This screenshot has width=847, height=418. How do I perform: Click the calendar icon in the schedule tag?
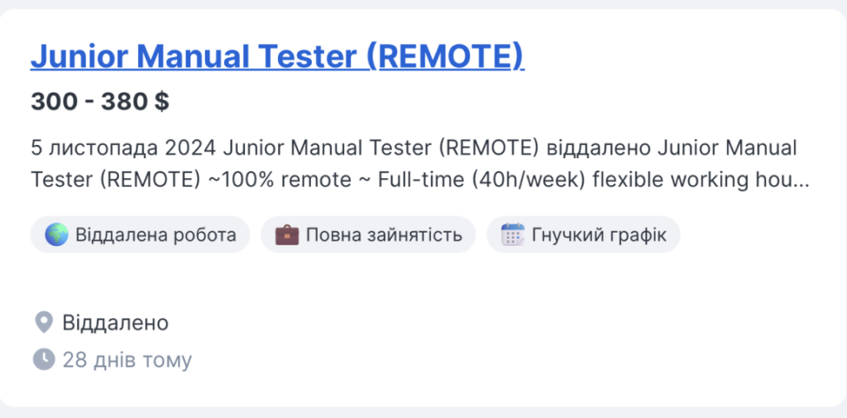(x=513, y=235)
